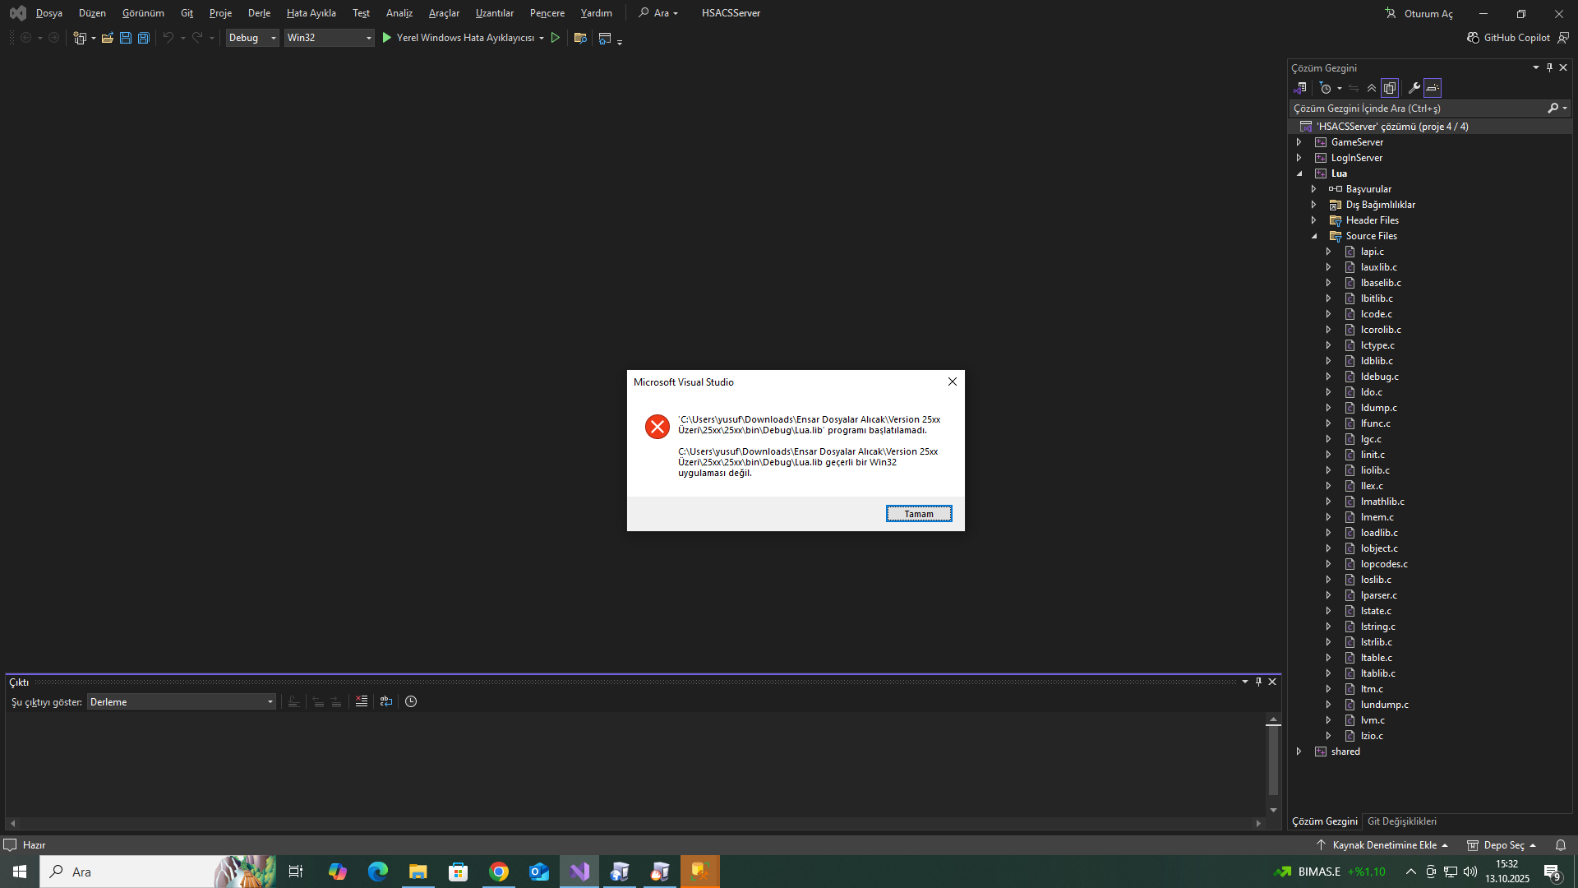Click the Open File folder icon
Image resolution: width=1578 pixels, height=888 pixels.
point(108,38)
